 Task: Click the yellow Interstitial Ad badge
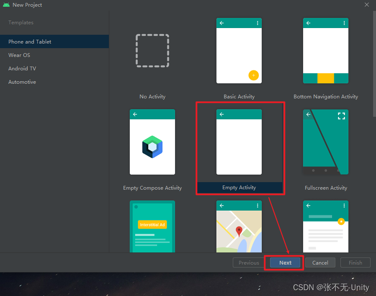(152, 225)
